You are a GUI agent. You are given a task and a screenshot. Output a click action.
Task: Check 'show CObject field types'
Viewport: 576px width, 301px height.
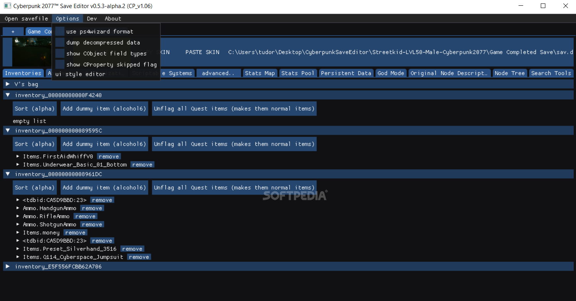[60, 53]
